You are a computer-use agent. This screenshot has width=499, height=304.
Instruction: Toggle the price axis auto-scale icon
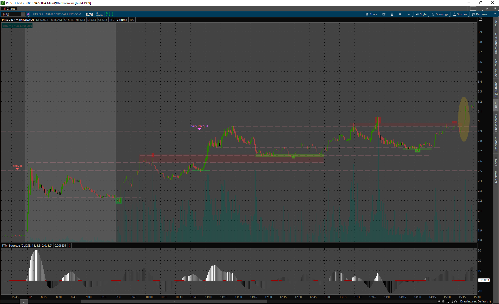click(x=480, y=19)
